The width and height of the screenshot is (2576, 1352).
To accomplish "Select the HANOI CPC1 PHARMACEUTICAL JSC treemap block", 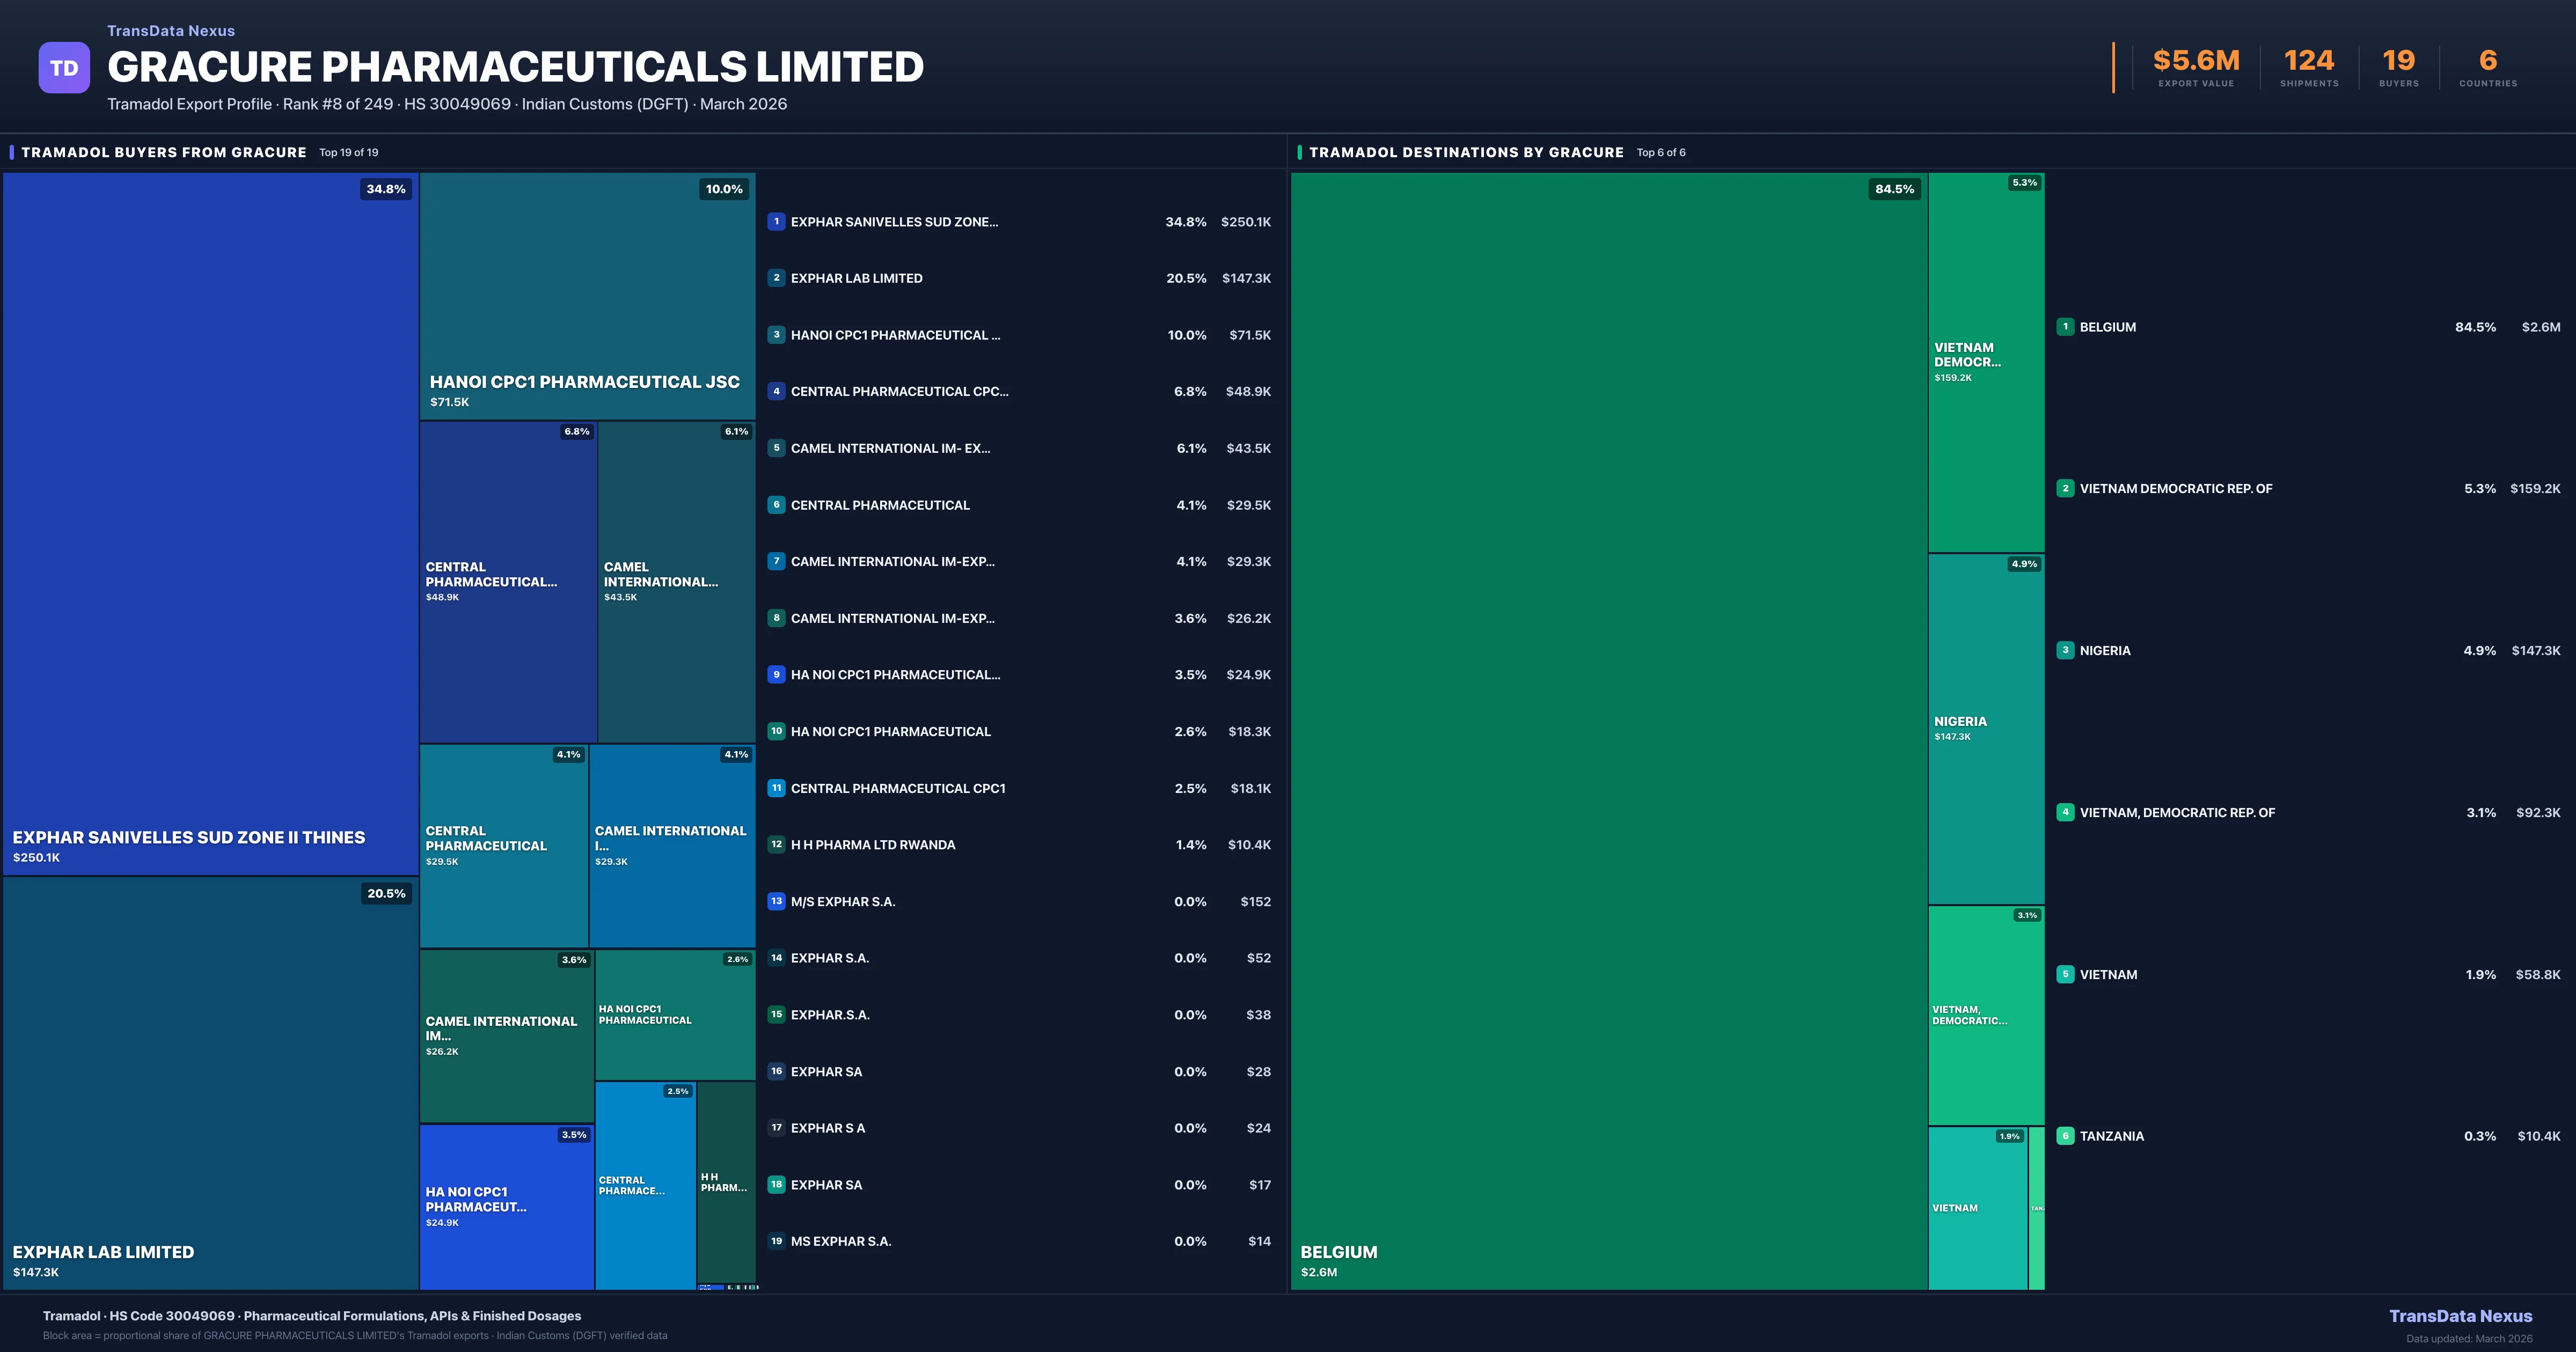I will click(587, 295).
